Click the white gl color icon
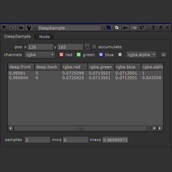Image resolution: width=172 pixels, height=172 pixels. point(117,28)
